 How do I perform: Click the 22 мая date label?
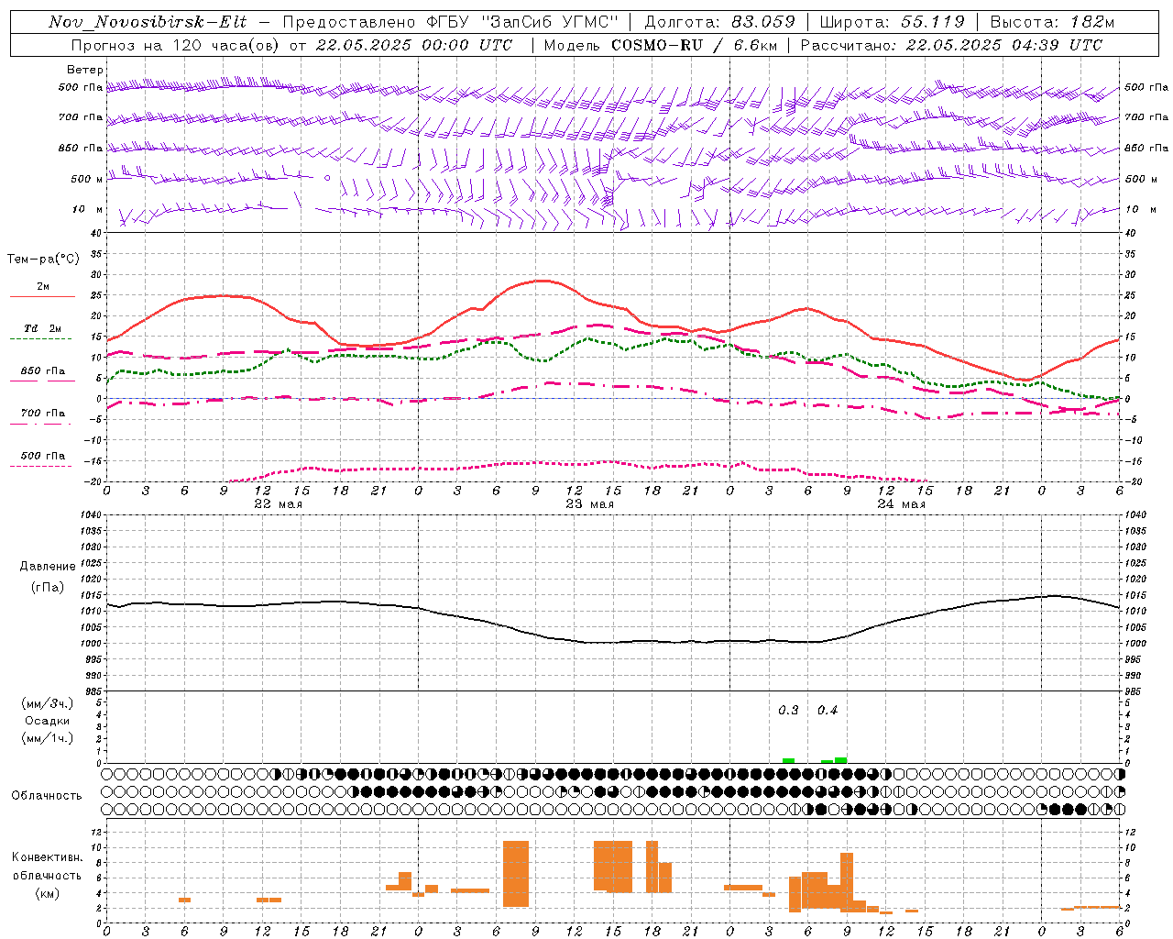(x=278, y=504)
